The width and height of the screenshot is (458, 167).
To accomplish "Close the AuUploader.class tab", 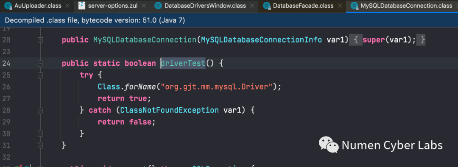I will pyautogui.click(x=67, y=6).
